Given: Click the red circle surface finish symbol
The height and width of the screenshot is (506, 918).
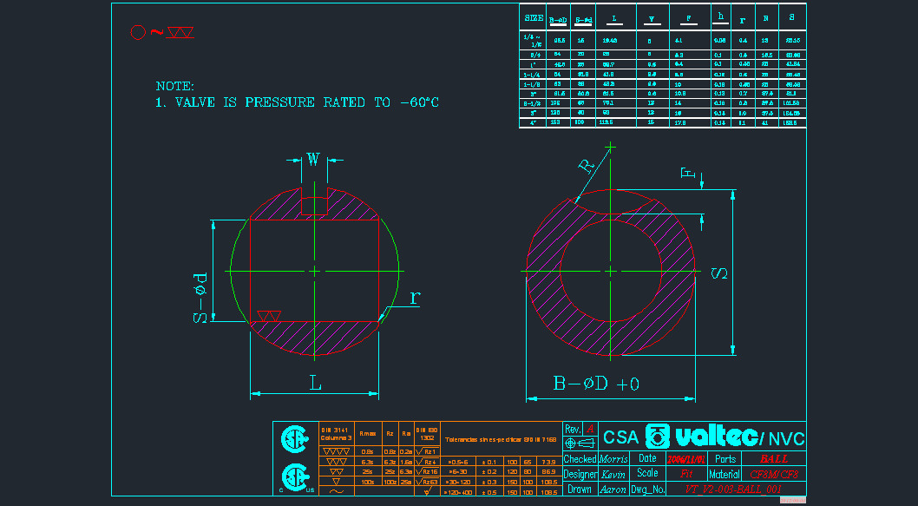Looking at the screenshot, I should click(x=137, y=32).
